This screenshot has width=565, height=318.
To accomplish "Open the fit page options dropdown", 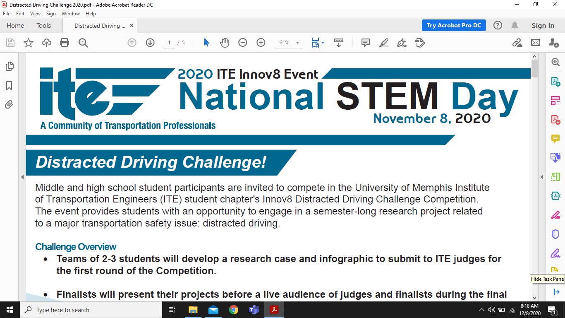I will 323,43.
